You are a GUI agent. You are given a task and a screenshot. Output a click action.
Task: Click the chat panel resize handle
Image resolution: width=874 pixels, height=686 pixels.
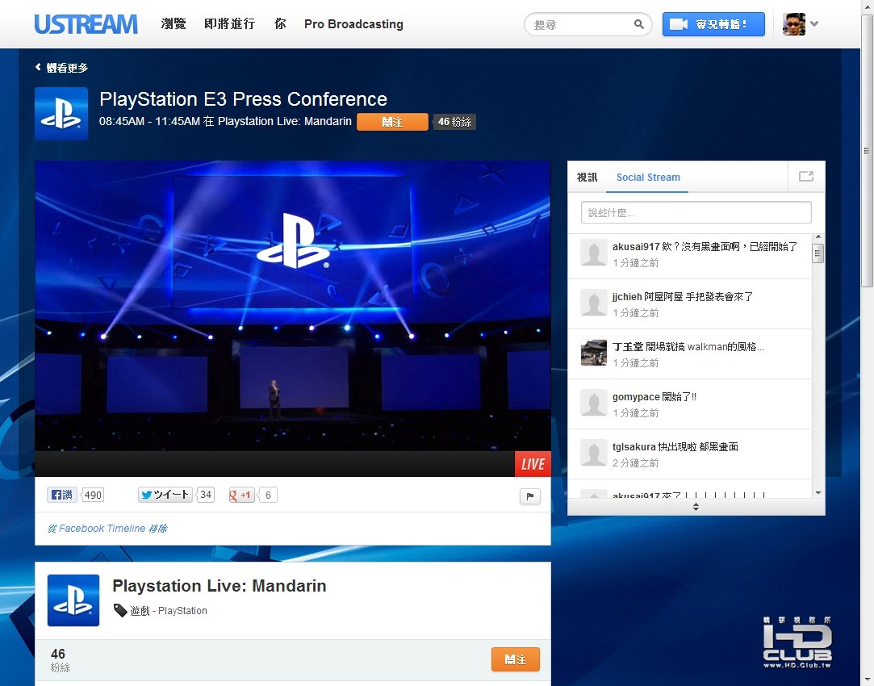tap(696, 507)
